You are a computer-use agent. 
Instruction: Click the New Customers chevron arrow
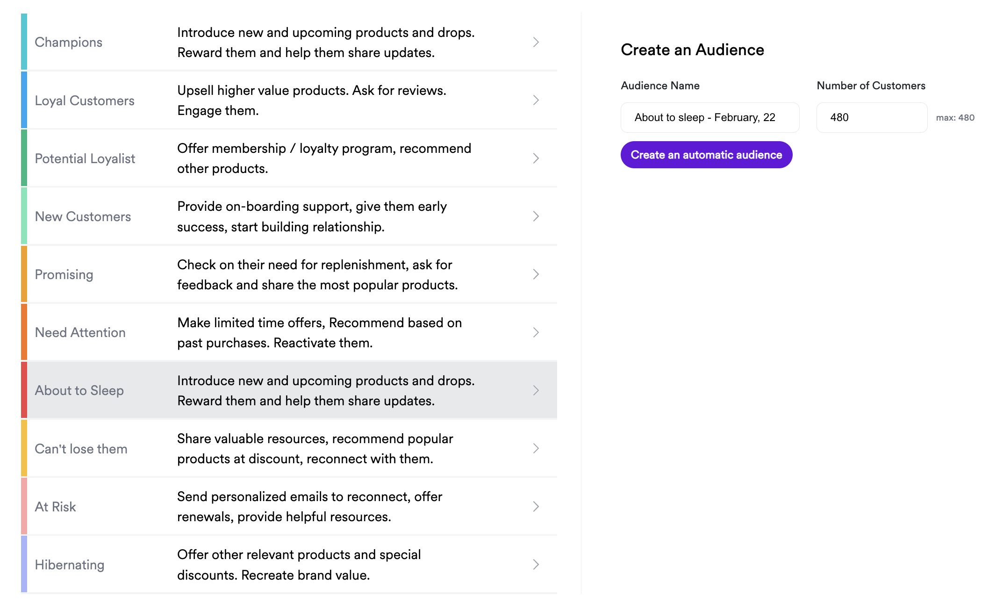click(536, 216)
